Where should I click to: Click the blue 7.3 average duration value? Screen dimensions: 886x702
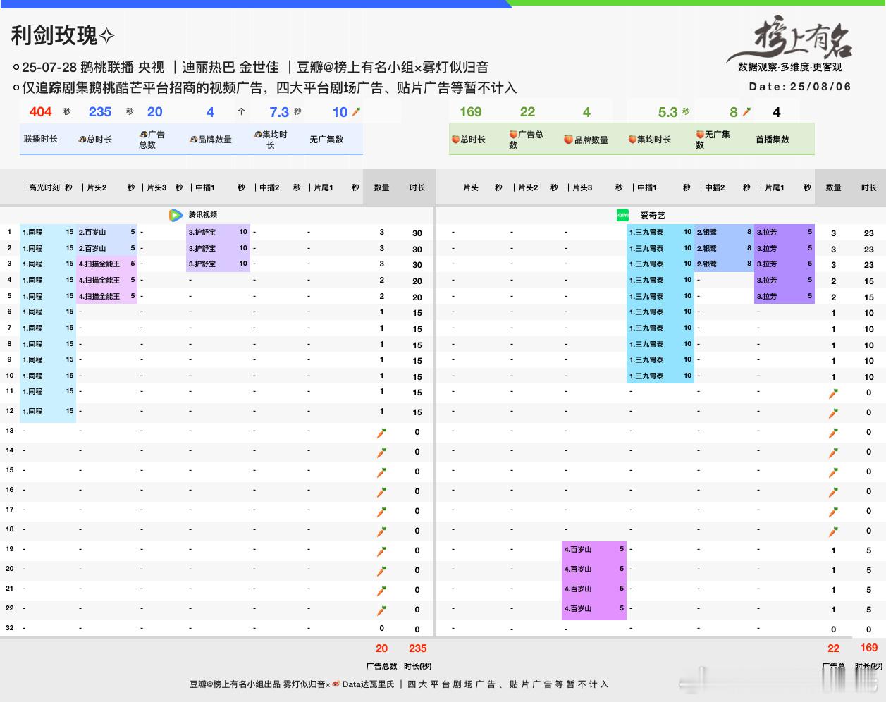[279, 112]
